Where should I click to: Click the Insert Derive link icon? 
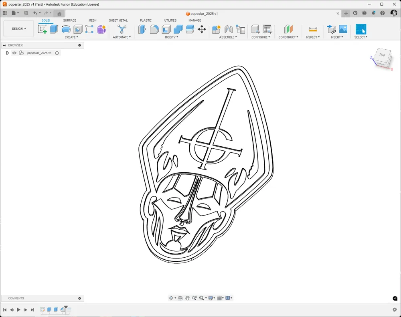332,29
